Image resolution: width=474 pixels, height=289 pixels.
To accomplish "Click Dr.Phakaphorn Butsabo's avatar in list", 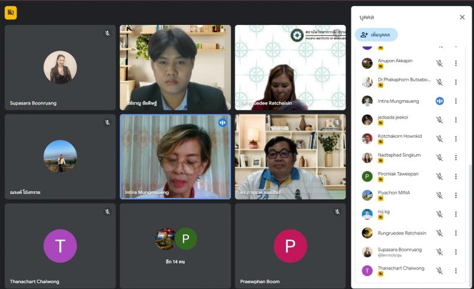I will (x=367, y=82).
